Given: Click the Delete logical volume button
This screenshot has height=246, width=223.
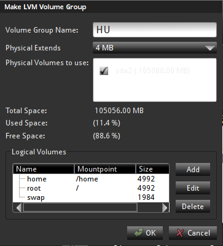Looking at the screenshot, I should click(193, 207).
